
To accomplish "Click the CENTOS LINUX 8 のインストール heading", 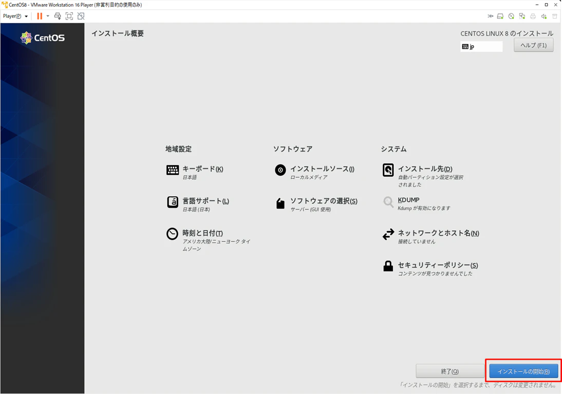I will (x=507, y=33).
